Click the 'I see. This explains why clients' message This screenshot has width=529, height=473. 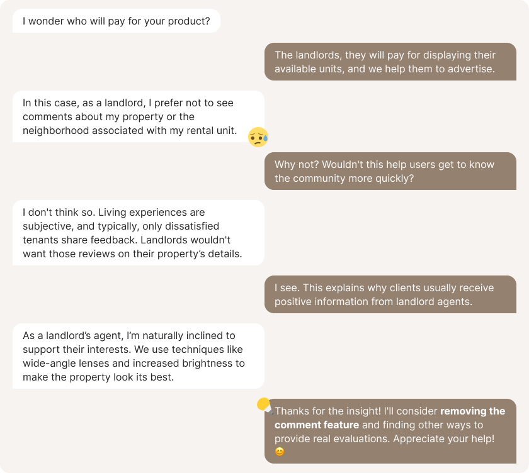390,294
